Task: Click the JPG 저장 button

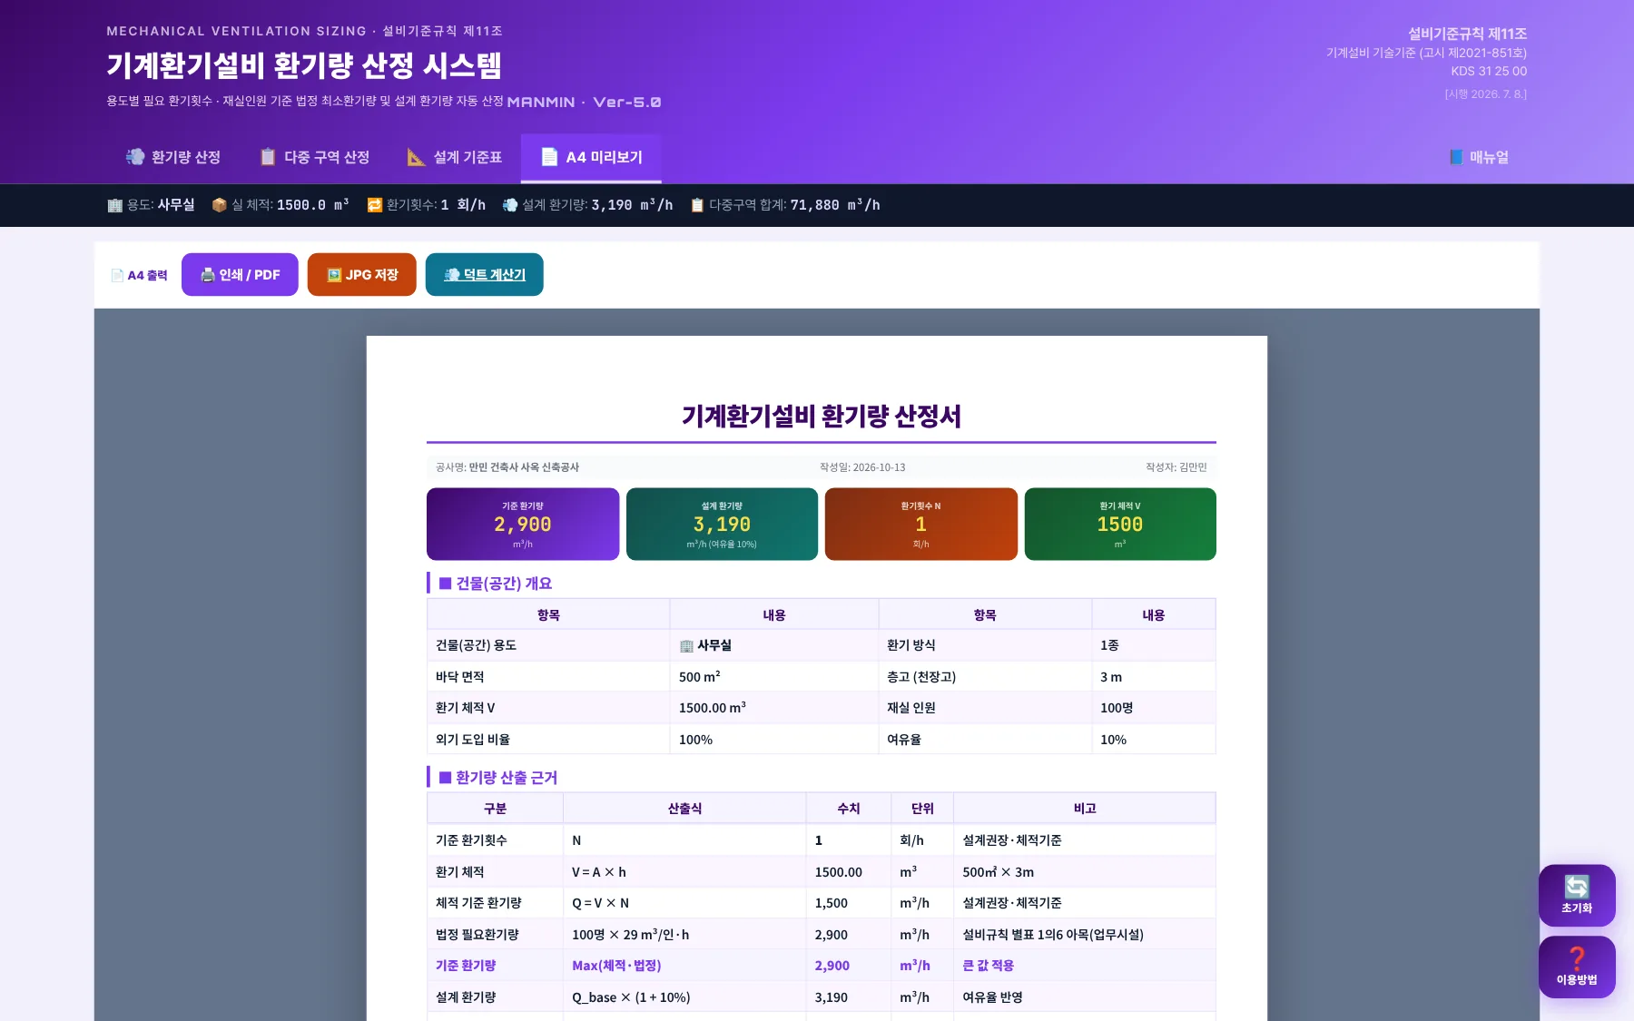Action: pyautogui.click(x=362, y=274)
